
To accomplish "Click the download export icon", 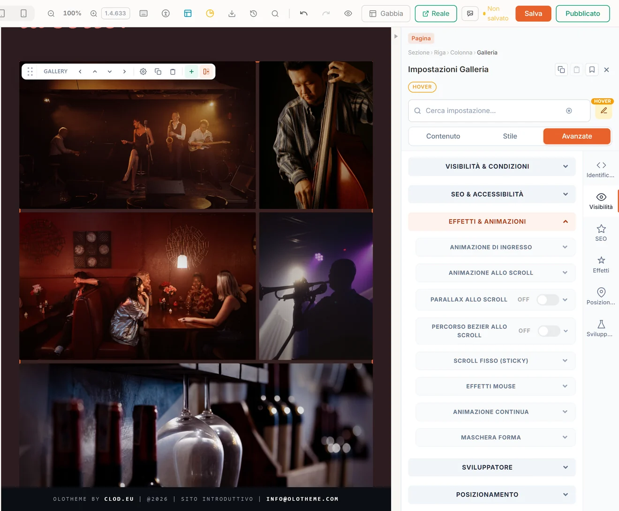I will 232,14.
